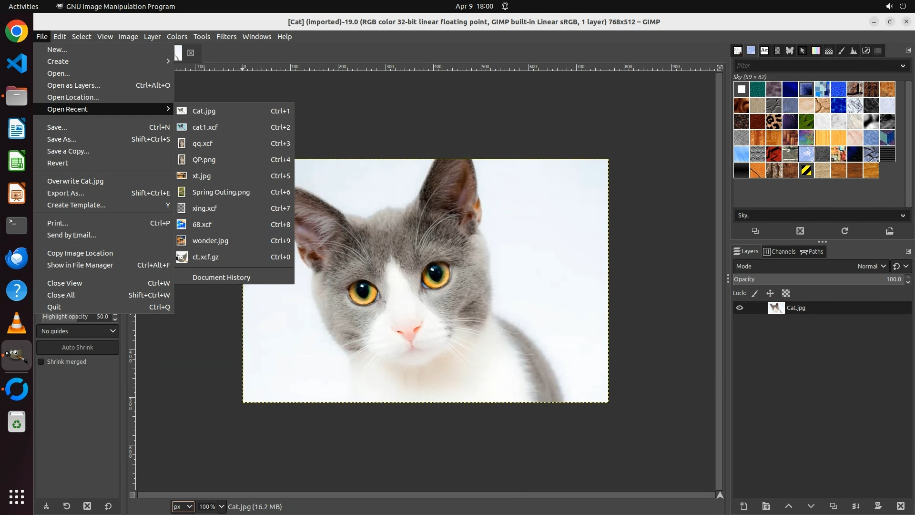The image size is (915, 515).
Task: Enable the Shrink merged checkbox
Action: pos(41,361)
